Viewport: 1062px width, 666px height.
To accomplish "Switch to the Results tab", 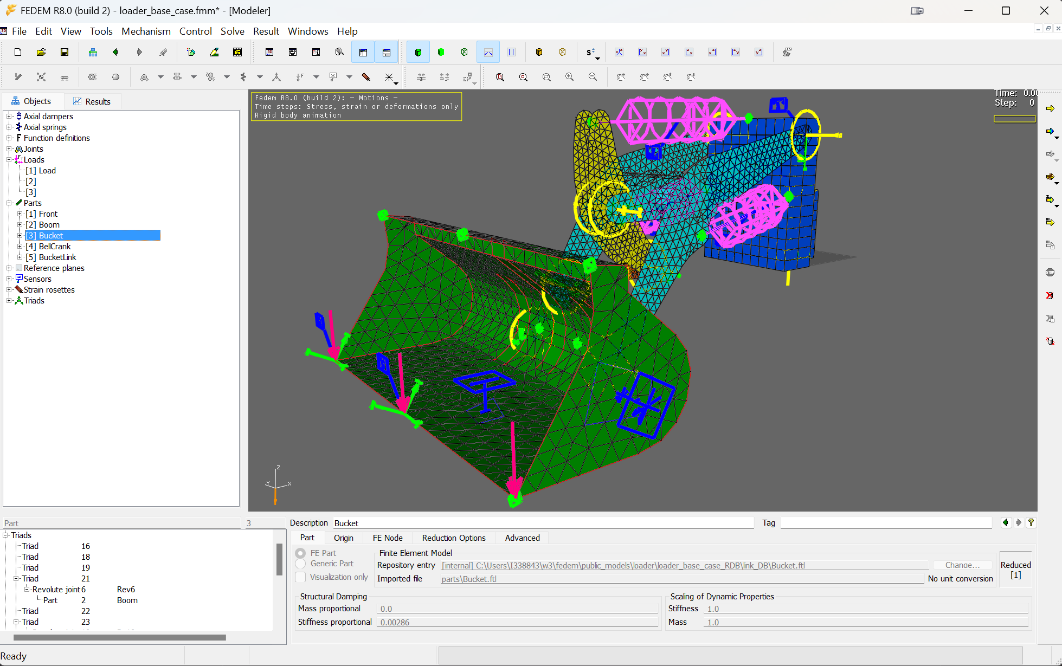I will [x=92, y=101].
